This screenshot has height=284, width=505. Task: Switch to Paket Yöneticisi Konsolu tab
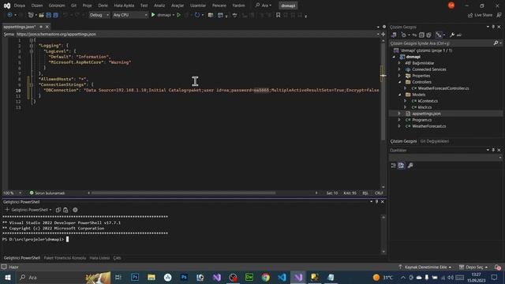[65, 258]
